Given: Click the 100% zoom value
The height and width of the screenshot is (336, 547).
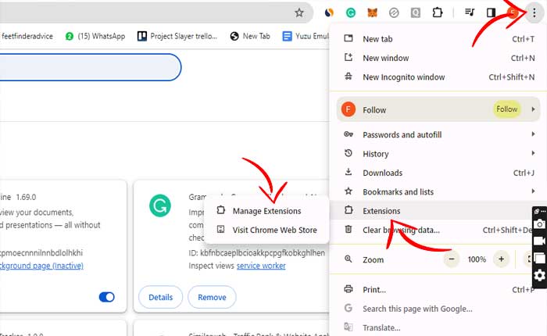Looking at the screenshot, I should pos(477,259).
